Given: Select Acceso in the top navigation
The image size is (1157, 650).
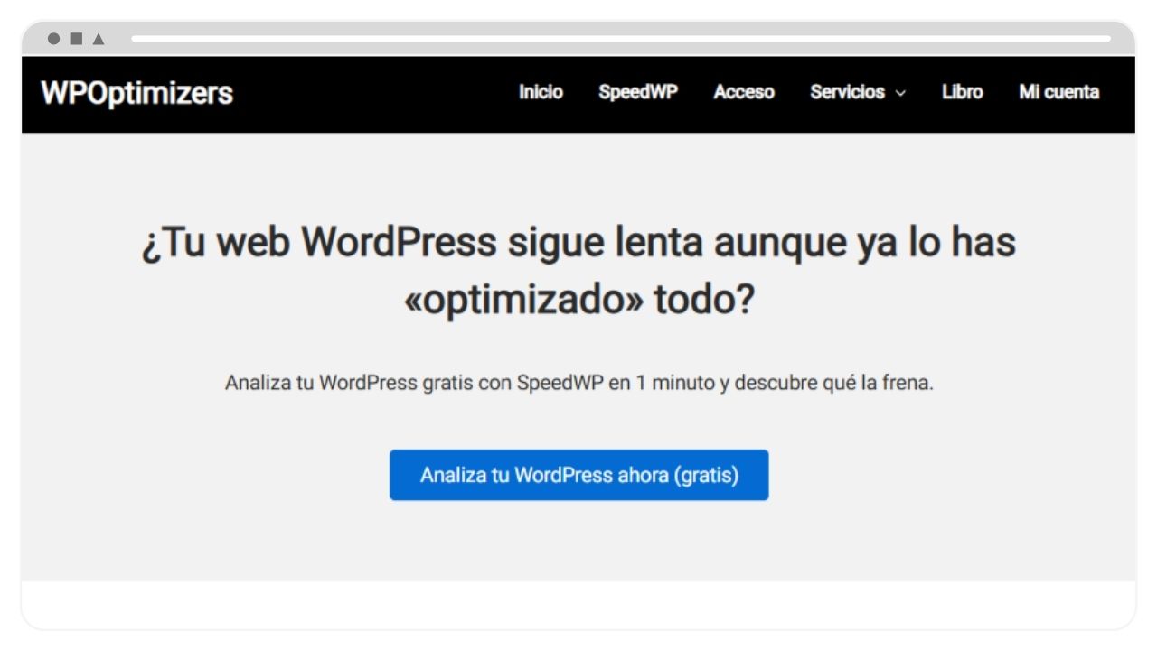Looking at the screenshot, I should pos(744,92).
